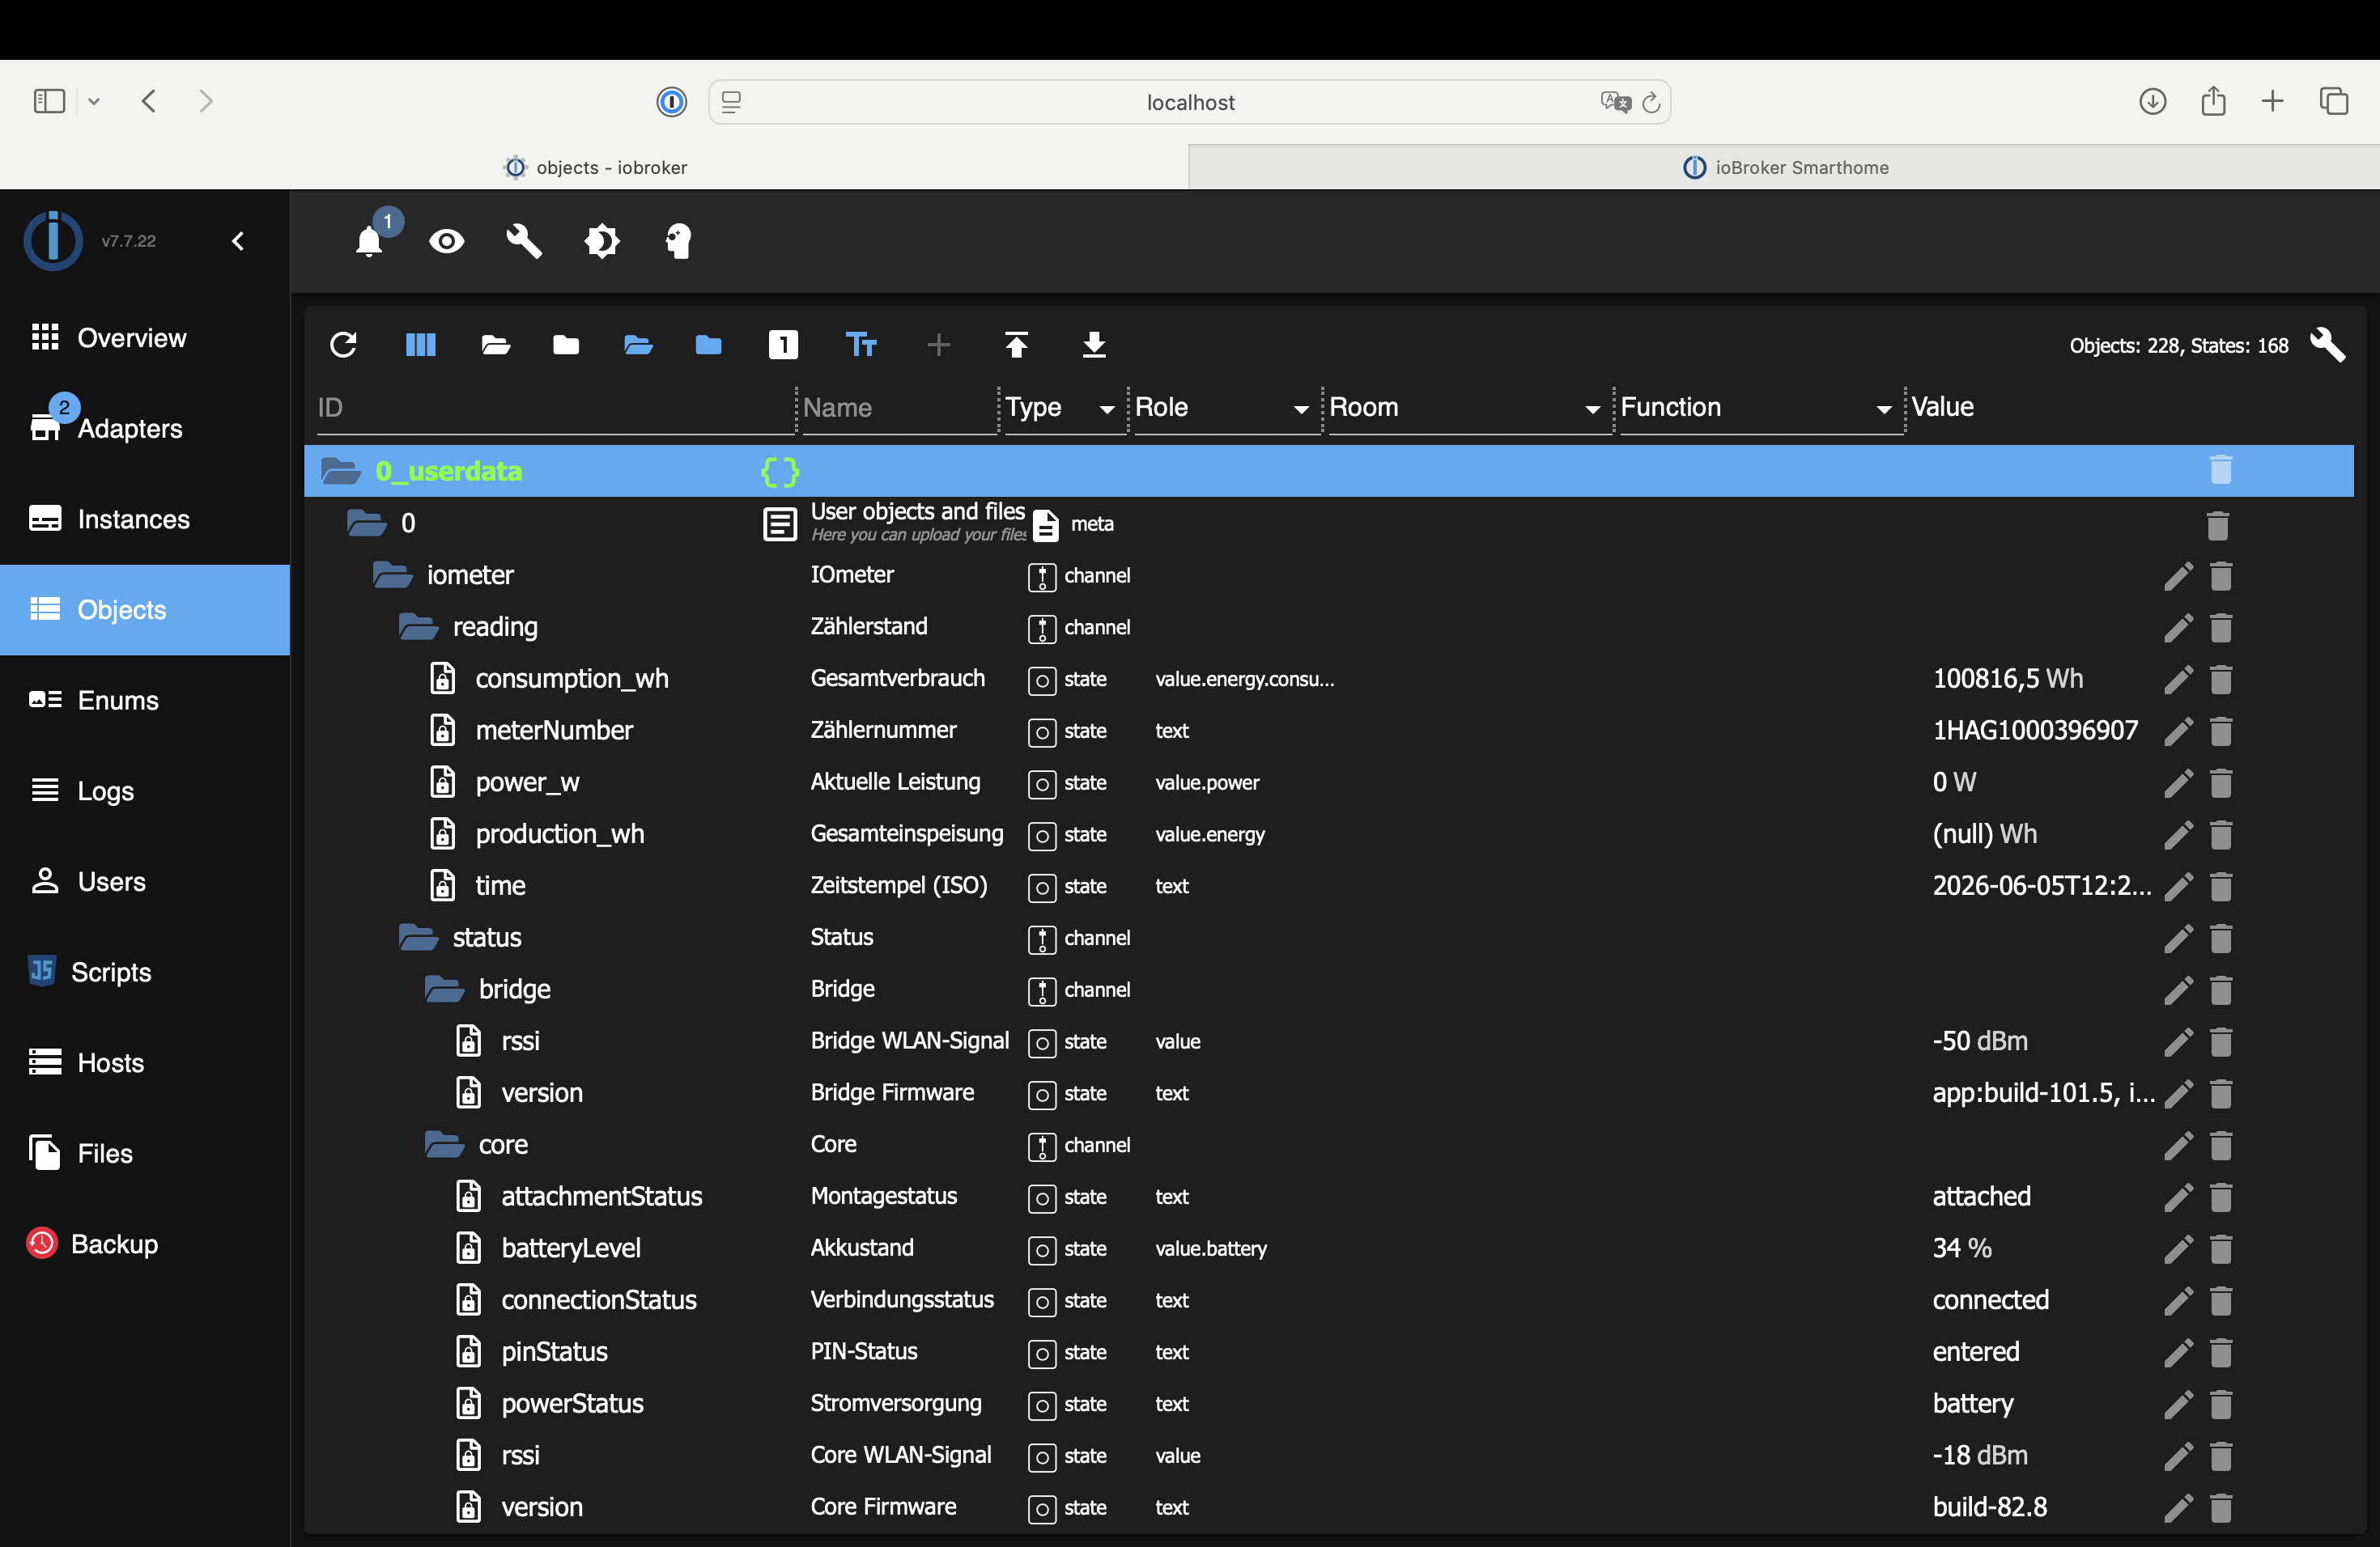
Task: Collapse all nodes with white closed folder
Action: coord(566,345)
